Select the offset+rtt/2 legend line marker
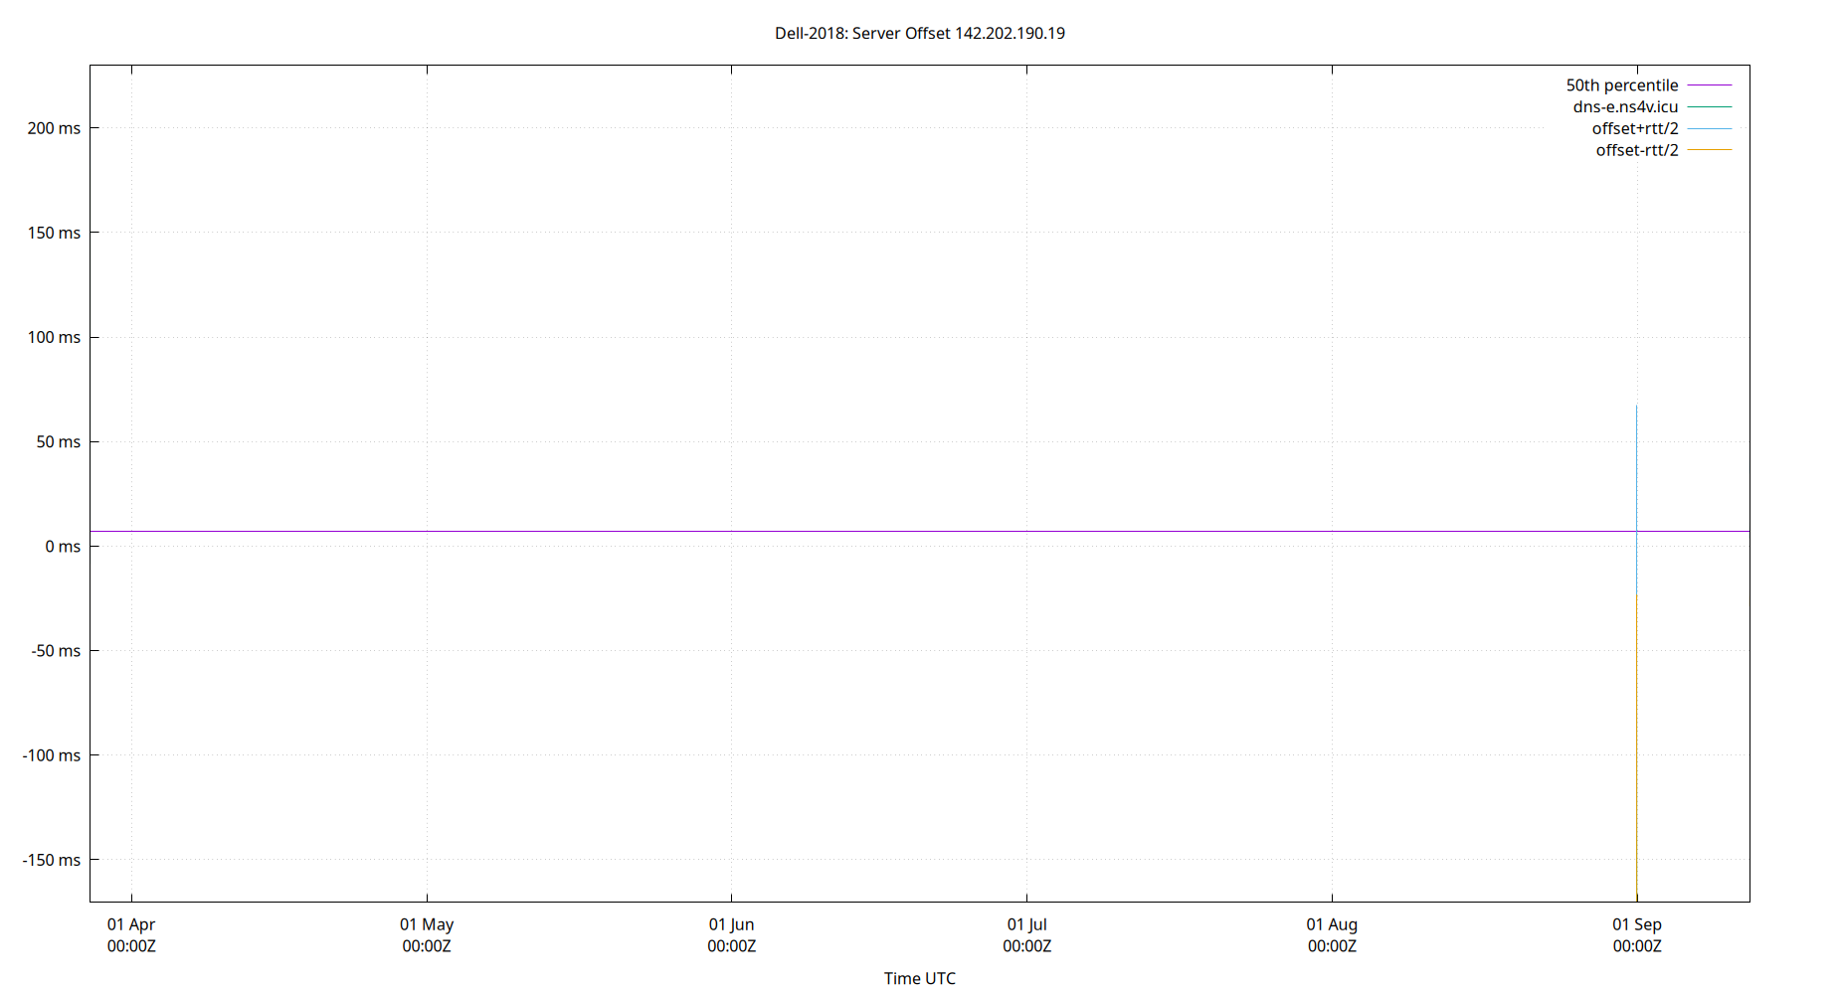 pos(1711,128)
